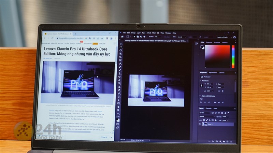Pick a color in the color field

[217, 56]
